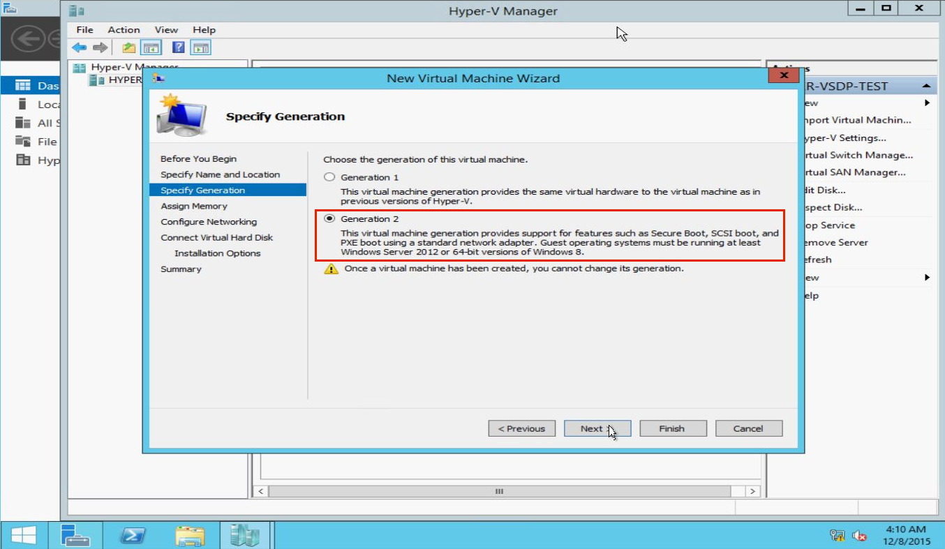Click the 'Specify Name and Location' wizard step

220,174
